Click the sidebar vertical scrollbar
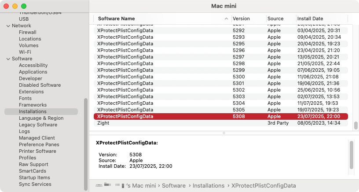The width and height of the screenshot is (359, 192). 86,144
